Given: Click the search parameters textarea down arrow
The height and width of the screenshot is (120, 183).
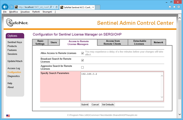Looking at the screenshot, I should (x=162, y=97).
